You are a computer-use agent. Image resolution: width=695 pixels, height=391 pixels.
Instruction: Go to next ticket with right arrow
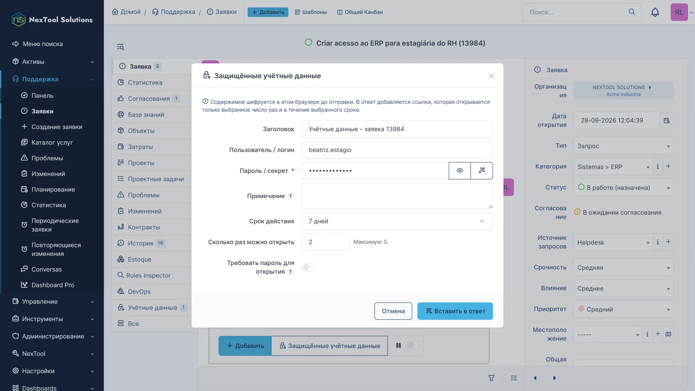click(554, 378)
